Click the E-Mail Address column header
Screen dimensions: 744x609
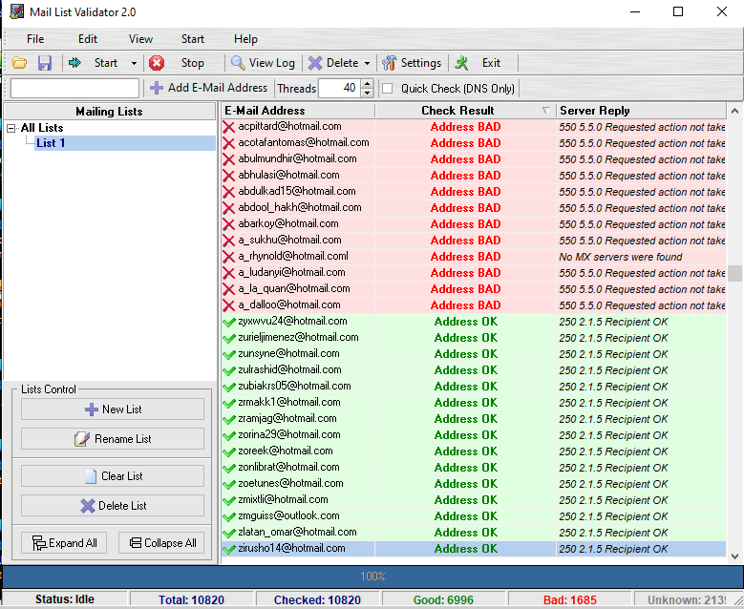point(298,111)
